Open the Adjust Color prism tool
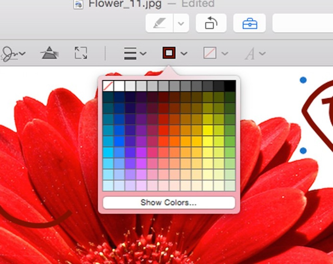This screenshot has width=333, height=264. tap(49, 53)
